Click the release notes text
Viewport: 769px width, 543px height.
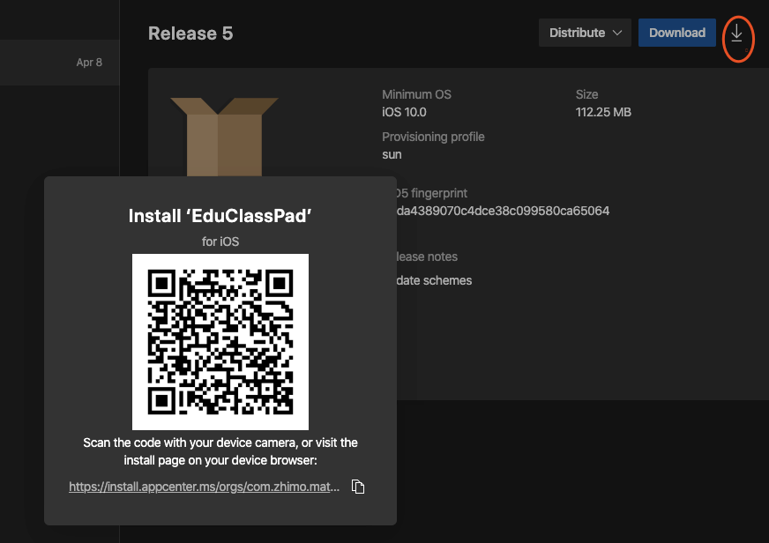[434, 280]
